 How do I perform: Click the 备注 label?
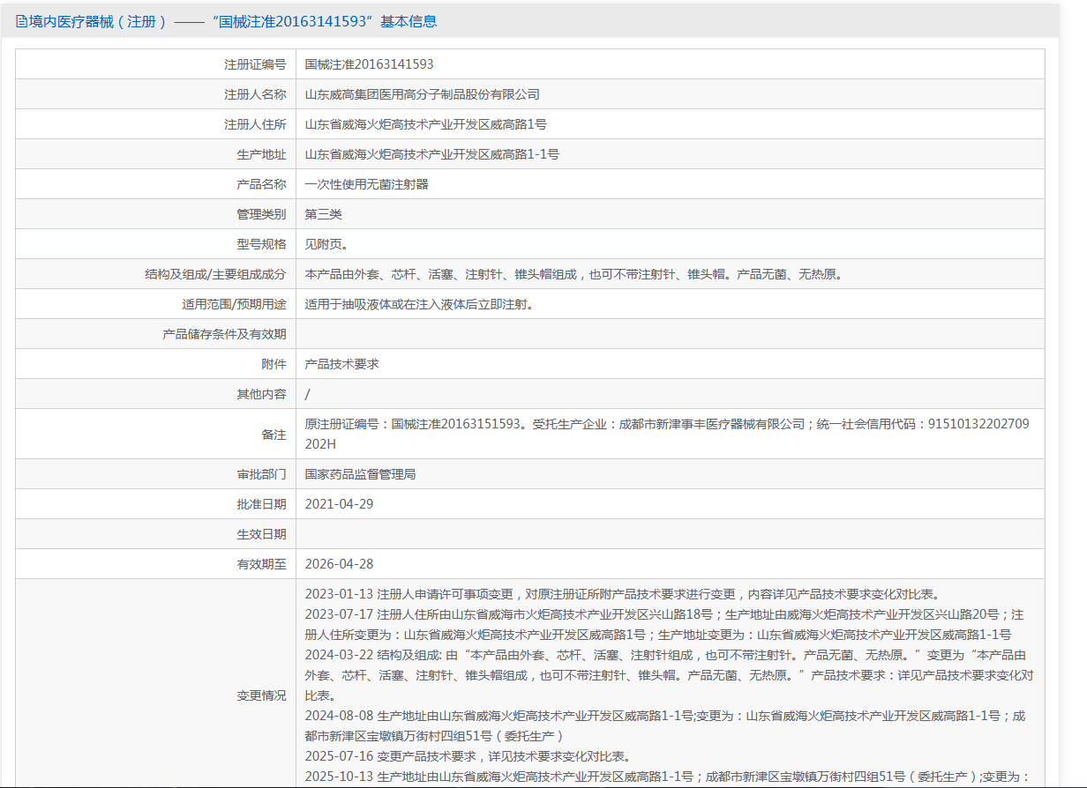click(x=274, y=435)
